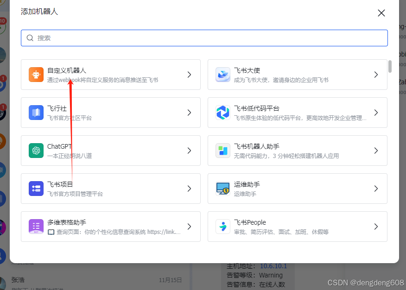The width and height of the screenshot is (406, 290).
Task: Open 飞书大使 via its chevron arrow
Action: (x=376, y=75)
